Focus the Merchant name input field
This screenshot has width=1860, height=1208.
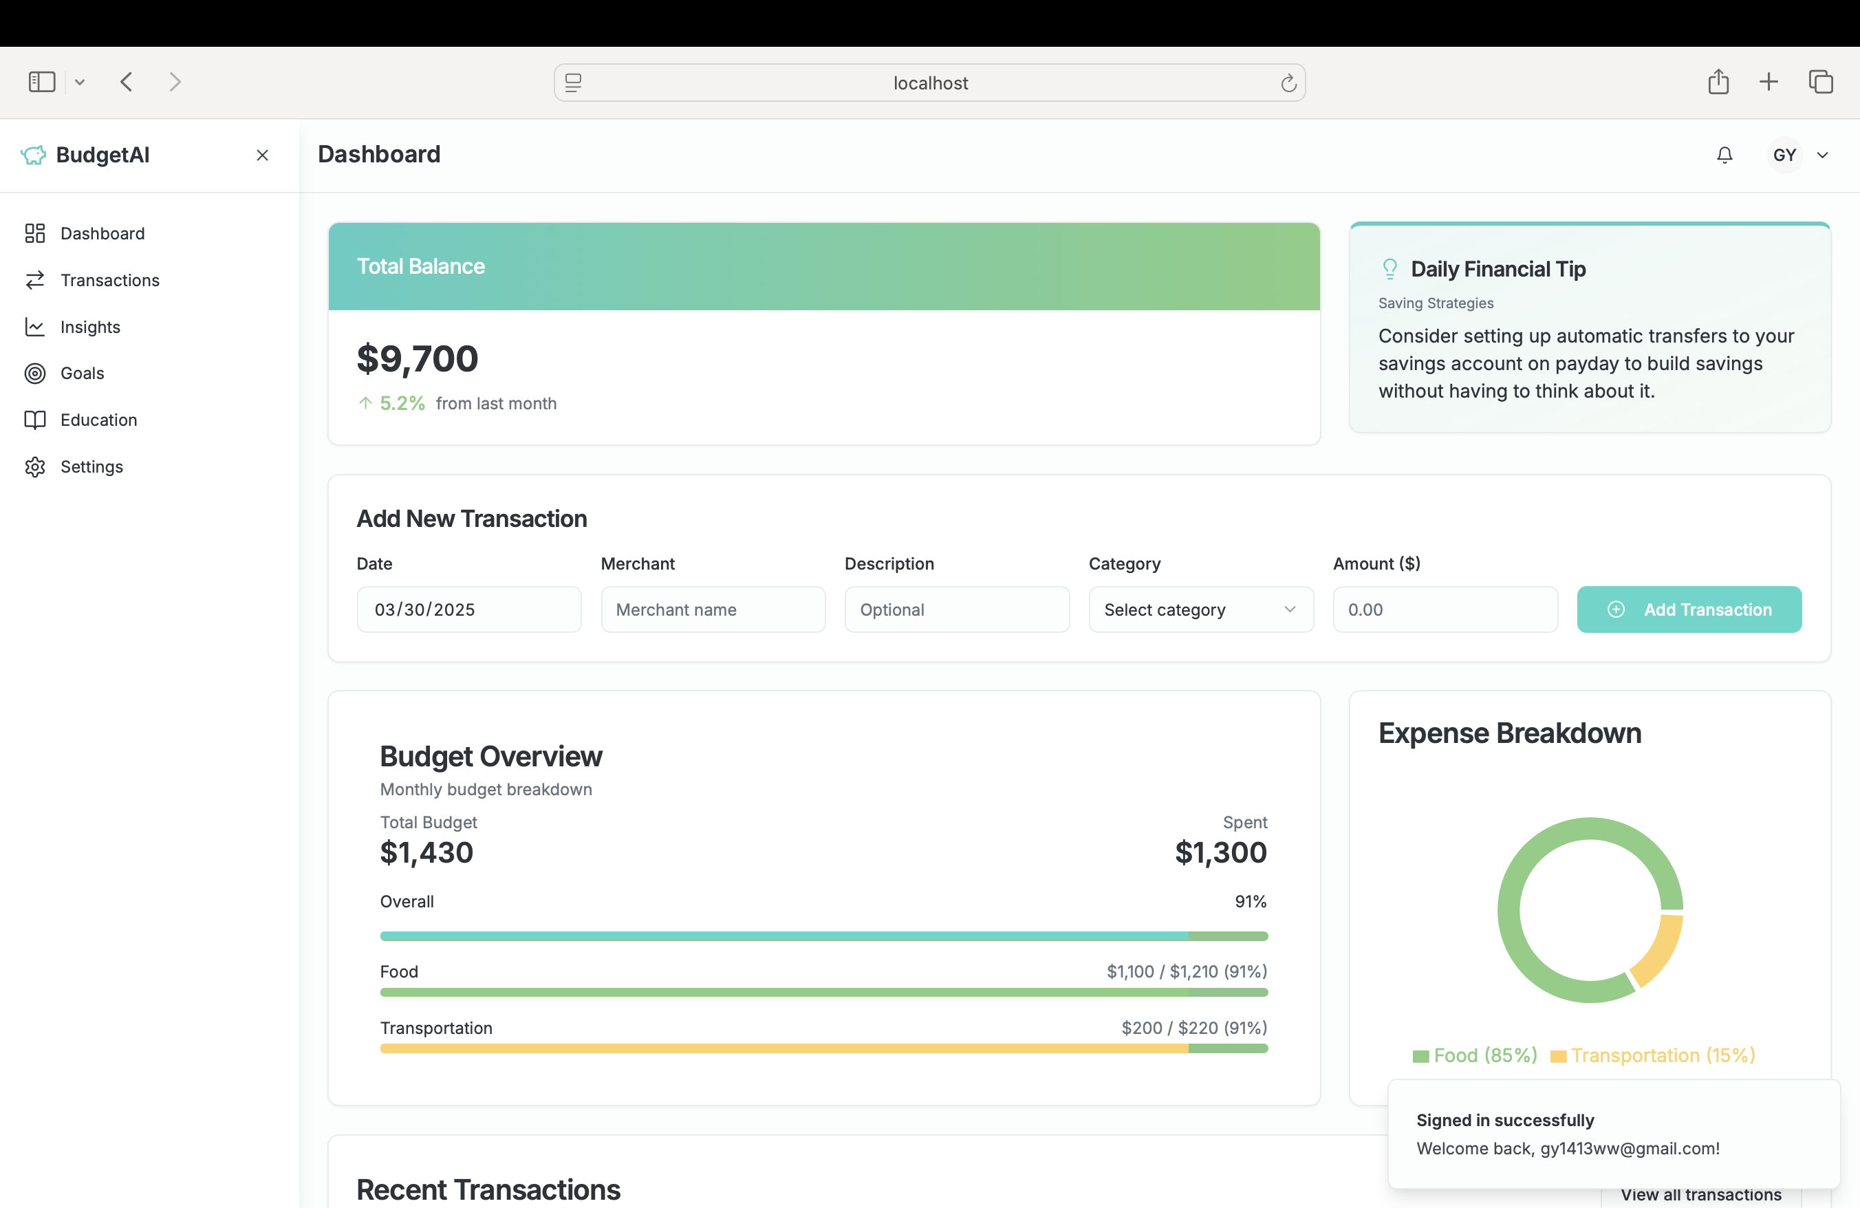coord(712,610)
